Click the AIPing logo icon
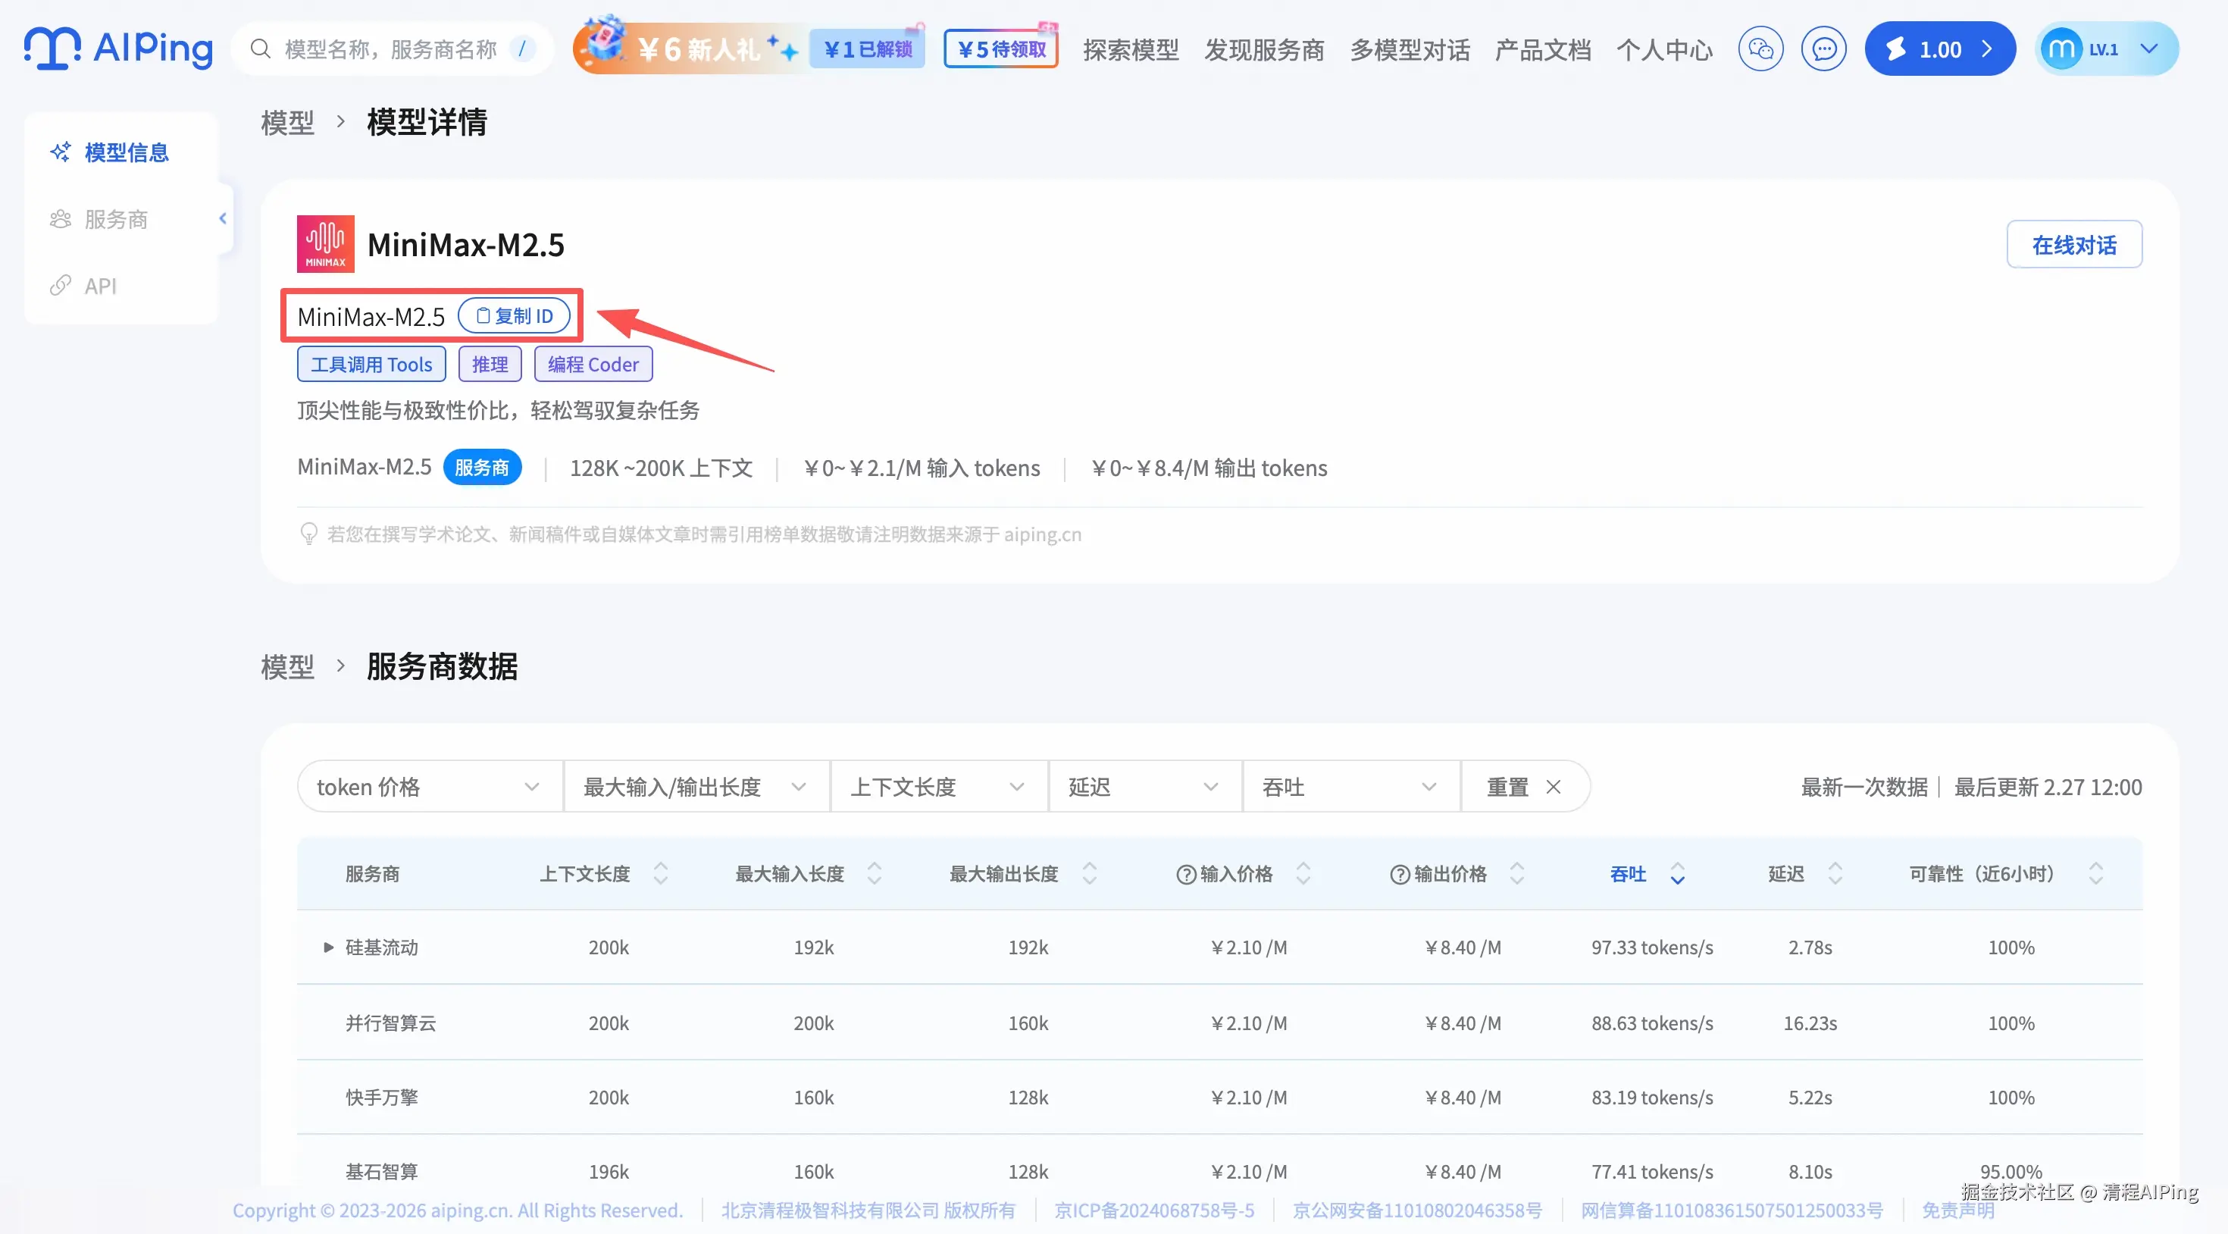Image resolution: width=2228 pixels, height=1234 pixels. point(52,48)
